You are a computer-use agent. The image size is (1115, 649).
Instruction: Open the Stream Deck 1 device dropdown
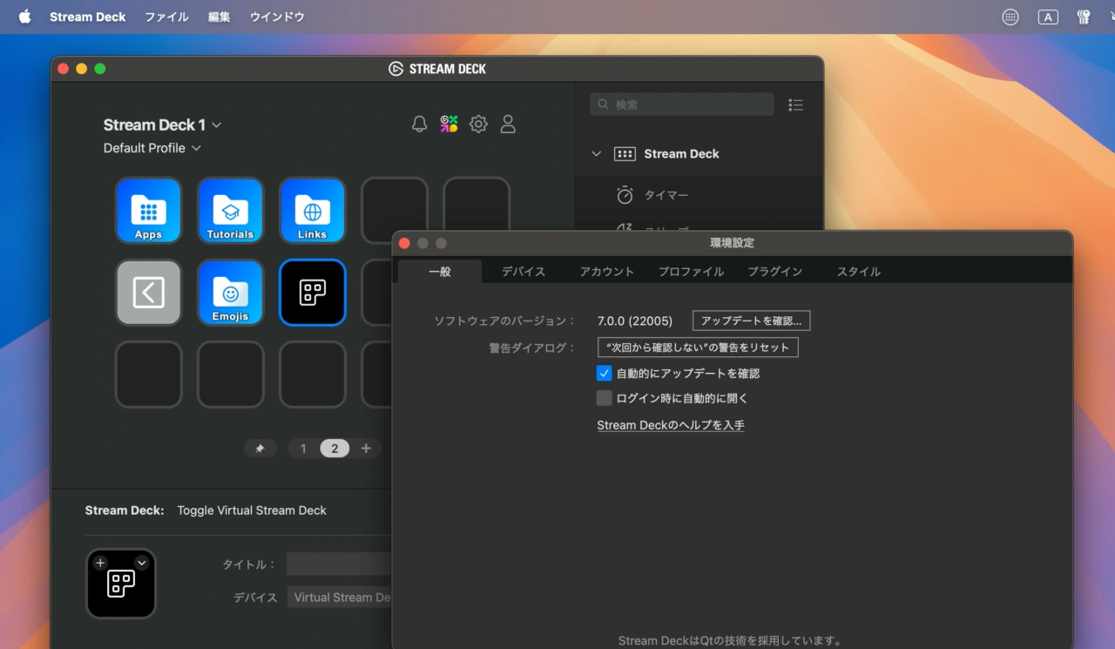tap(216, 125)
